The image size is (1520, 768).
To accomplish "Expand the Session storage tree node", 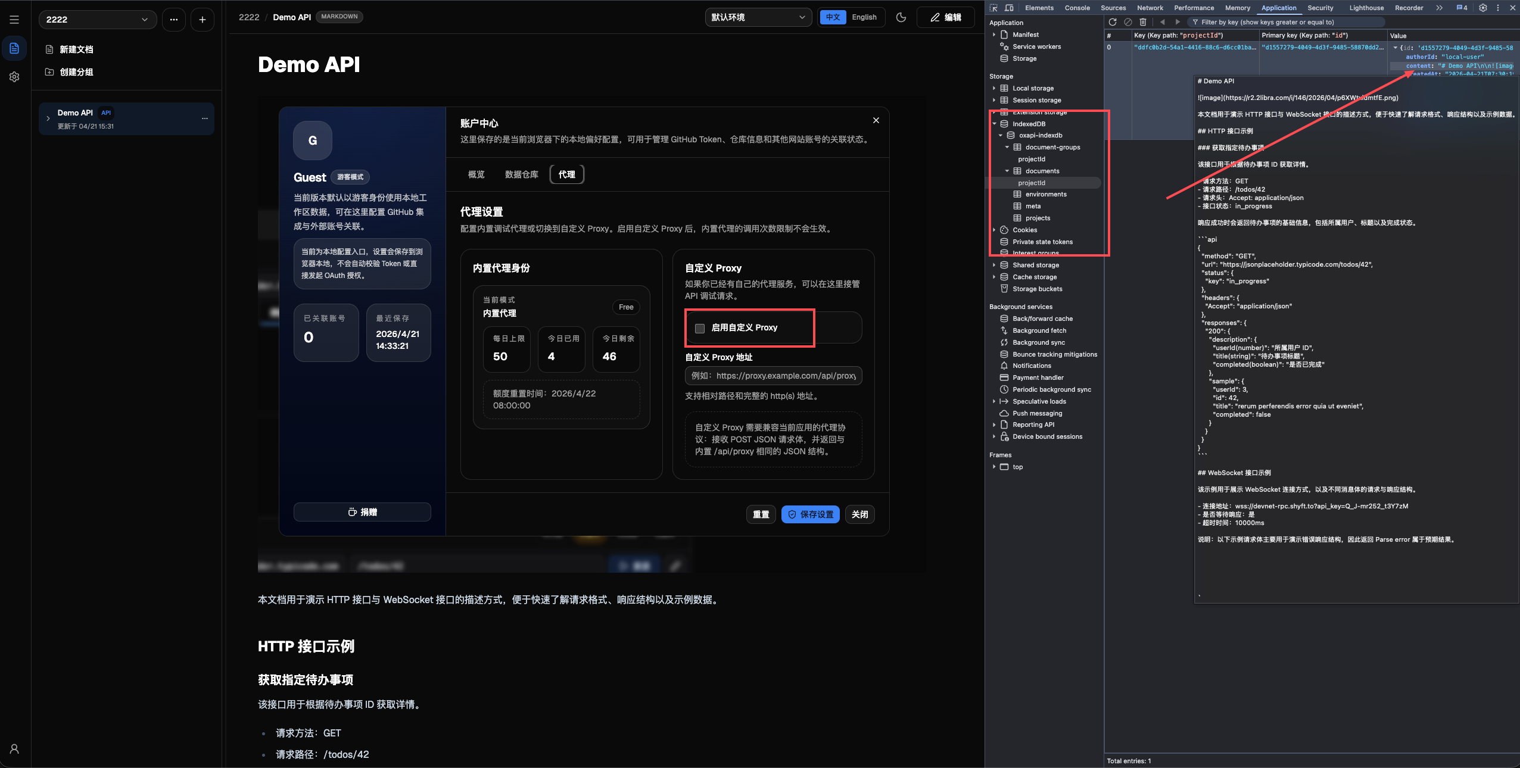I will tap(994, 100).
